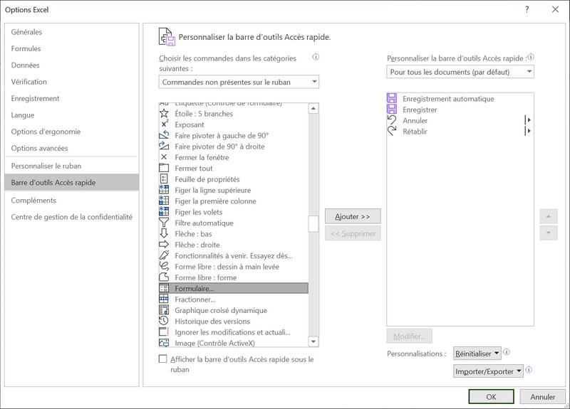Enable Afficher la barre d'outils sous le ruban

[x=163, y=359]
